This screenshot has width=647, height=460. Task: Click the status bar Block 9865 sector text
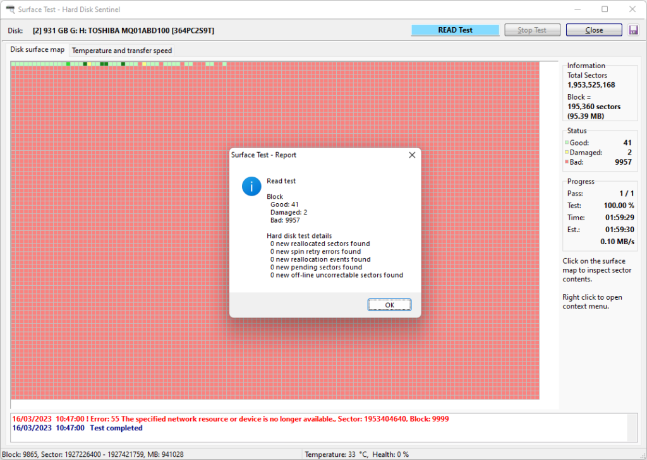pos(93,454)
